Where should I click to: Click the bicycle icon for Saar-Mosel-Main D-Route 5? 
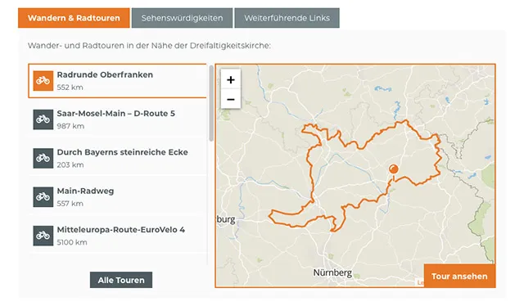pos(43,119)
